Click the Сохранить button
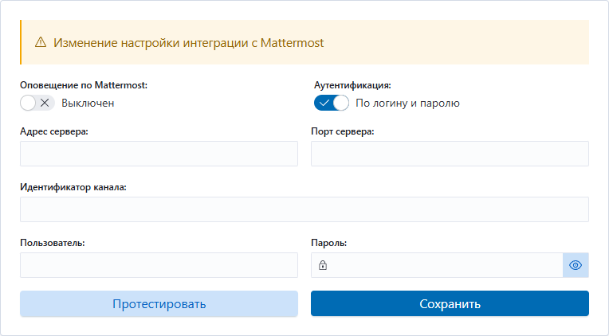Image resolution: width=609 pixels, height=336 pixels. pos(450,304)
